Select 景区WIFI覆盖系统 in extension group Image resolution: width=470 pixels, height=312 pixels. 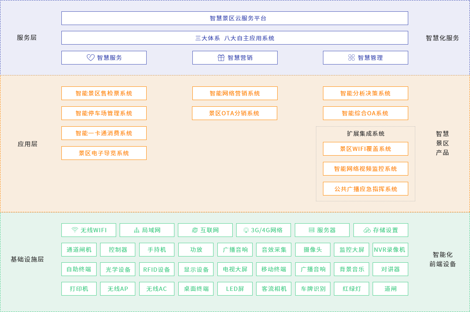tap(365, 149)
